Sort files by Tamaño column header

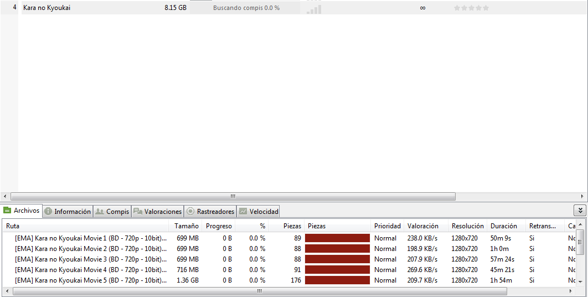[x=186, y=226]
